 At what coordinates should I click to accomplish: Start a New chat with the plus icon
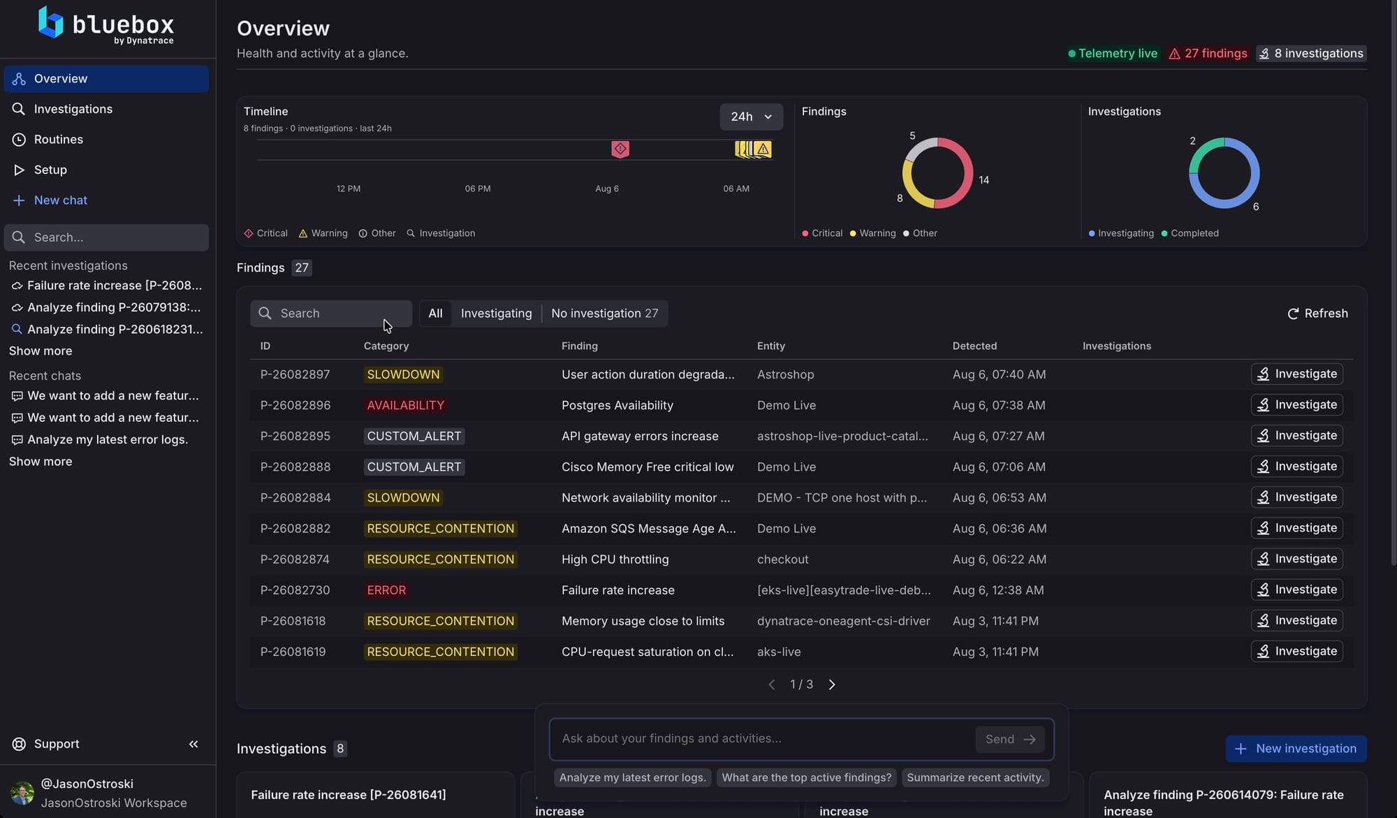pyautogui.click(x=19, y=200)
